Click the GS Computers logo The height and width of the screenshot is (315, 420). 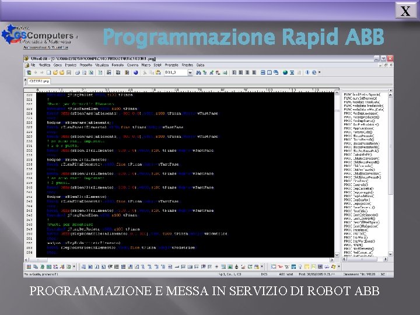click(40, 36)
